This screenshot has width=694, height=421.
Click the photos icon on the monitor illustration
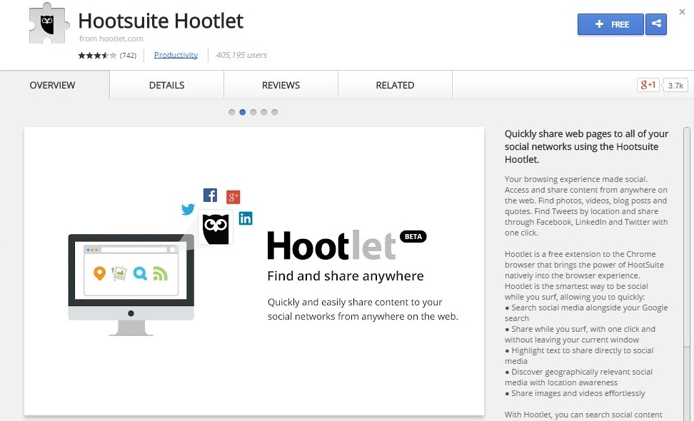click(119, 273)
